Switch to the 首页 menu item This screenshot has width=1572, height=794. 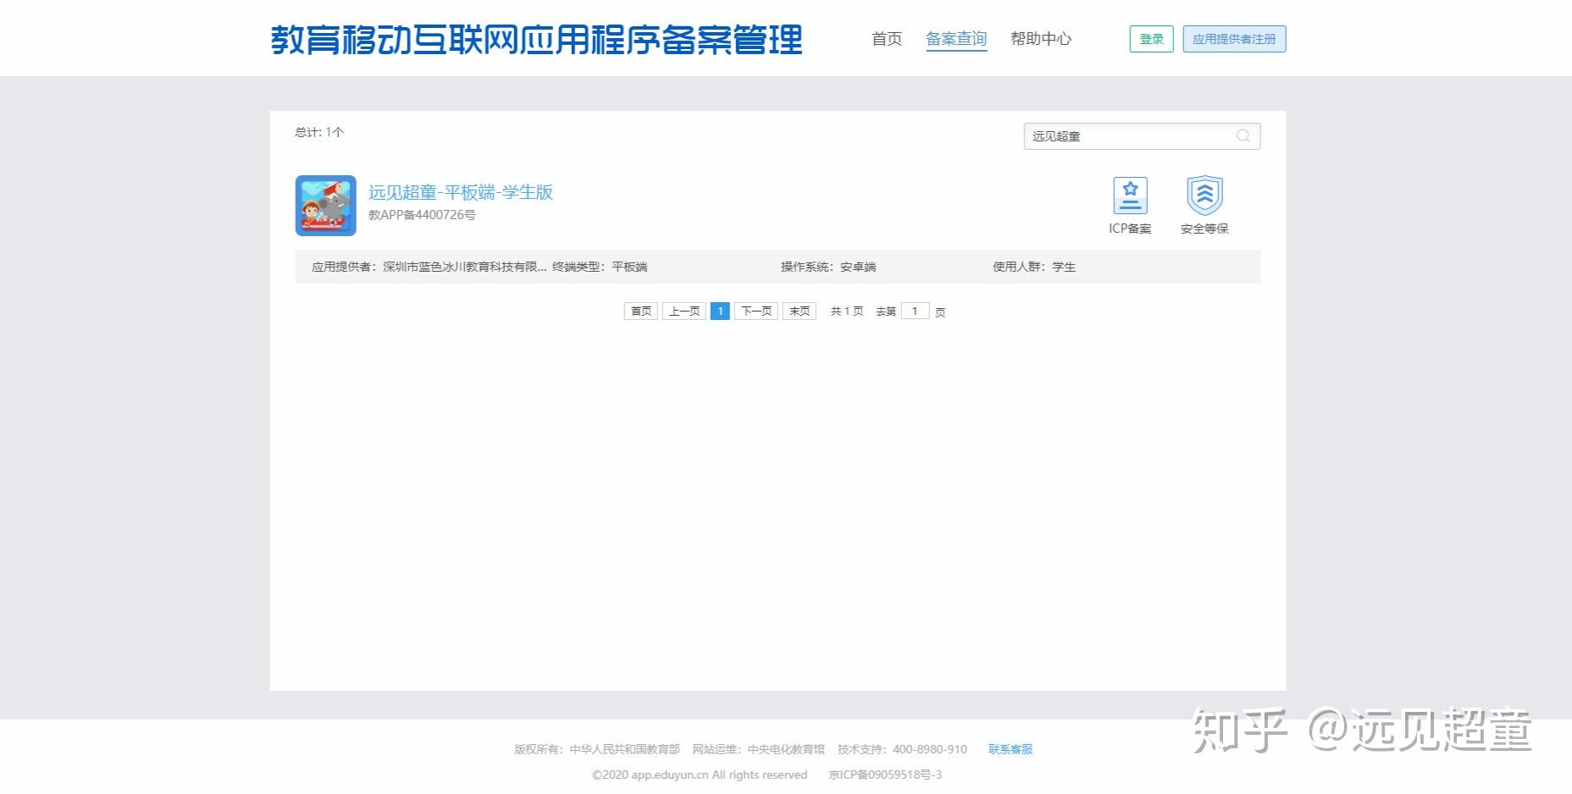[886, 38]
